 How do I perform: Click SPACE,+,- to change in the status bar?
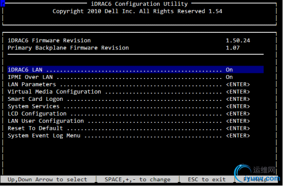137,179
